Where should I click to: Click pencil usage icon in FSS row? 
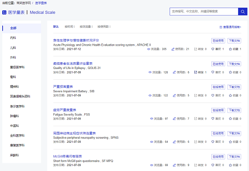(x=174, y=119)
